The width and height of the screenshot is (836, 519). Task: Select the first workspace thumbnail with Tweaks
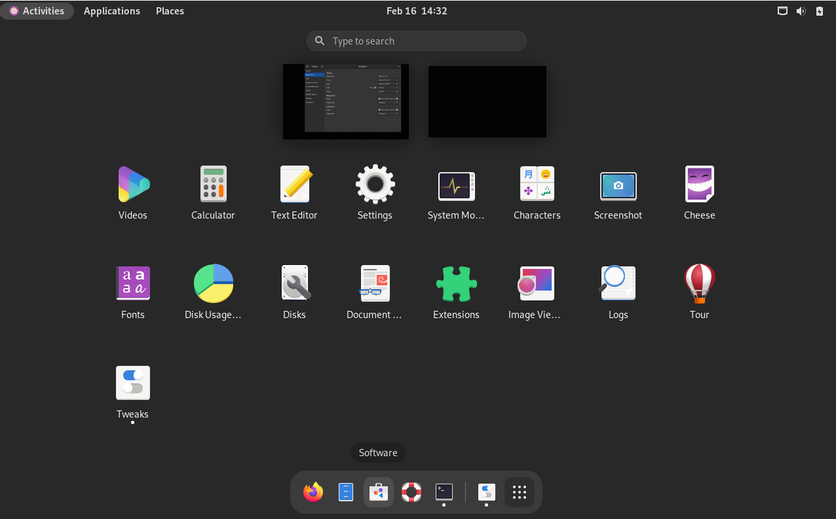(x=346, y=102)
